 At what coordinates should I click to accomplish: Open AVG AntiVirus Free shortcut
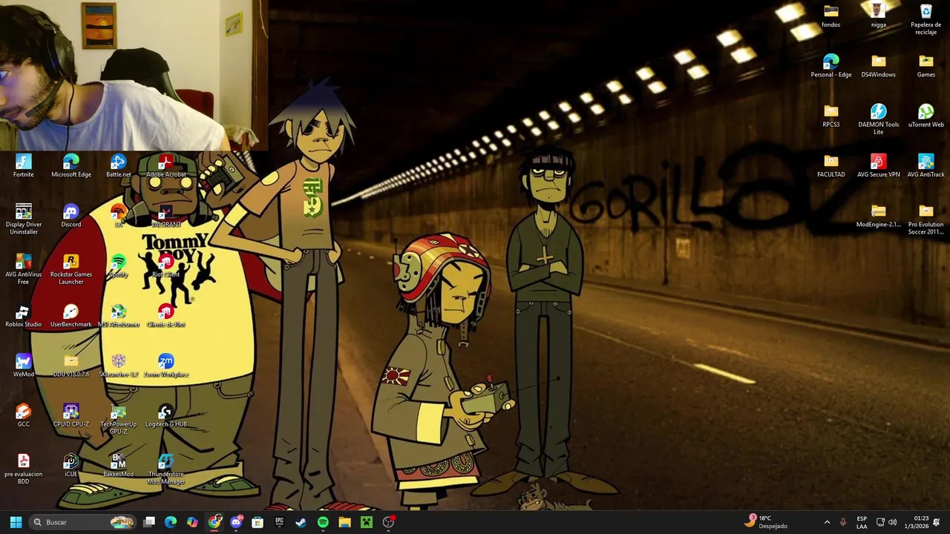tap(24, 268)
